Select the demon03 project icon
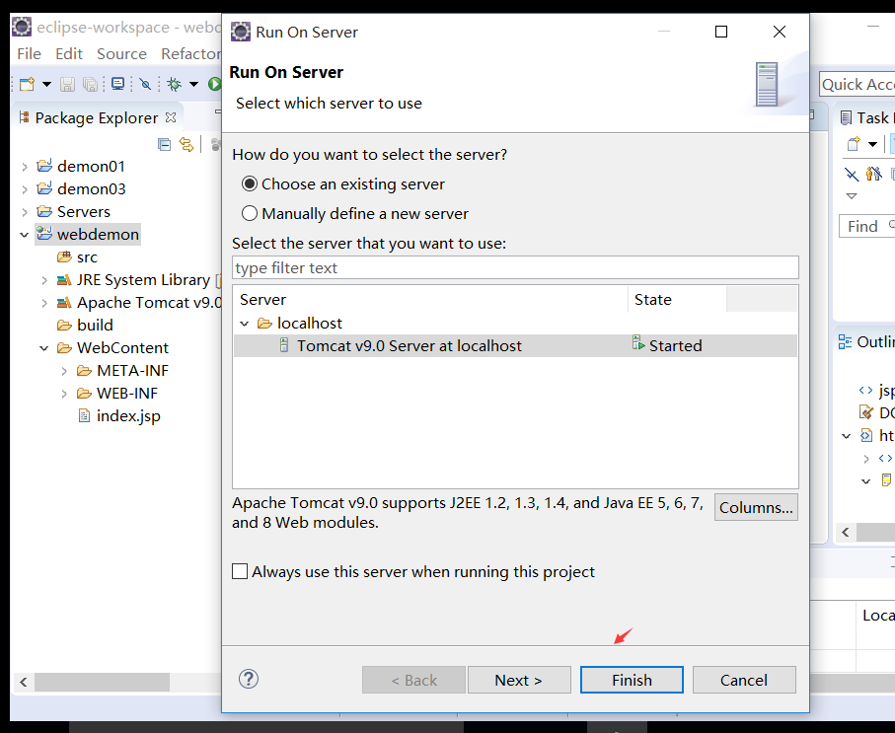The width and height of the screenshot is (895, 733). [x=44, y=188]
